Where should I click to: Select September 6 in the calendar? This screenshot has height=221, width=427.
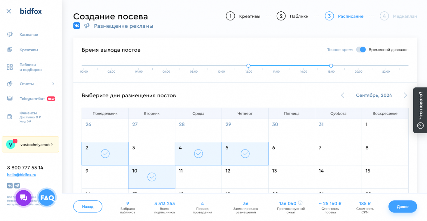pos(292,153)
